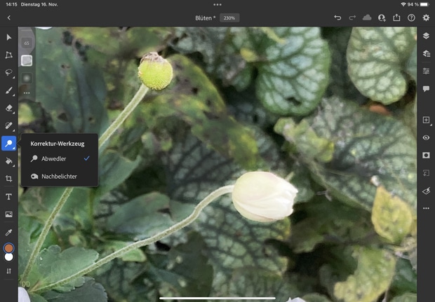The height and width of the screenshot is (302, 435).
Task: Expand tool options three-dot menu
Action: tap(27, 92)
